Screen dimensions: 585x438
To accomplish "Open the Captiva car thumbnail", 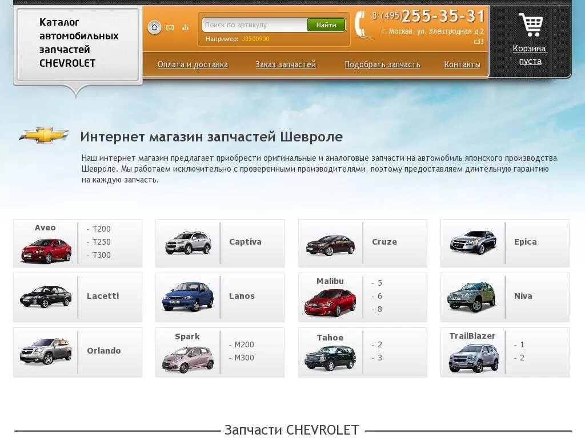I will point(188,243).
